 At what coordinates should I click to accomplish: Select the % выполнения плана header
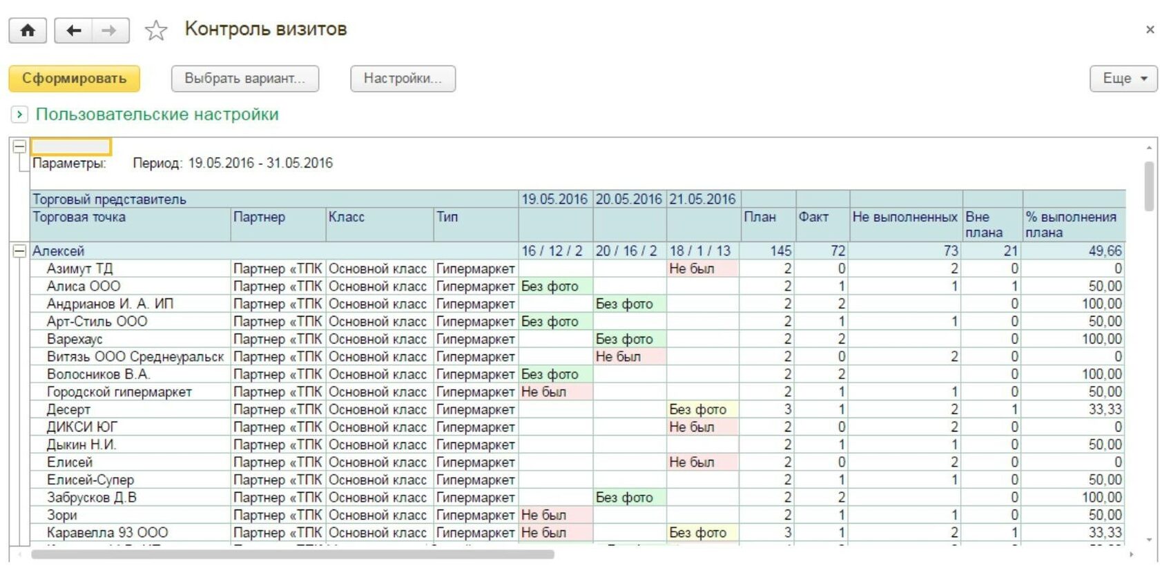click(1074, 224)
